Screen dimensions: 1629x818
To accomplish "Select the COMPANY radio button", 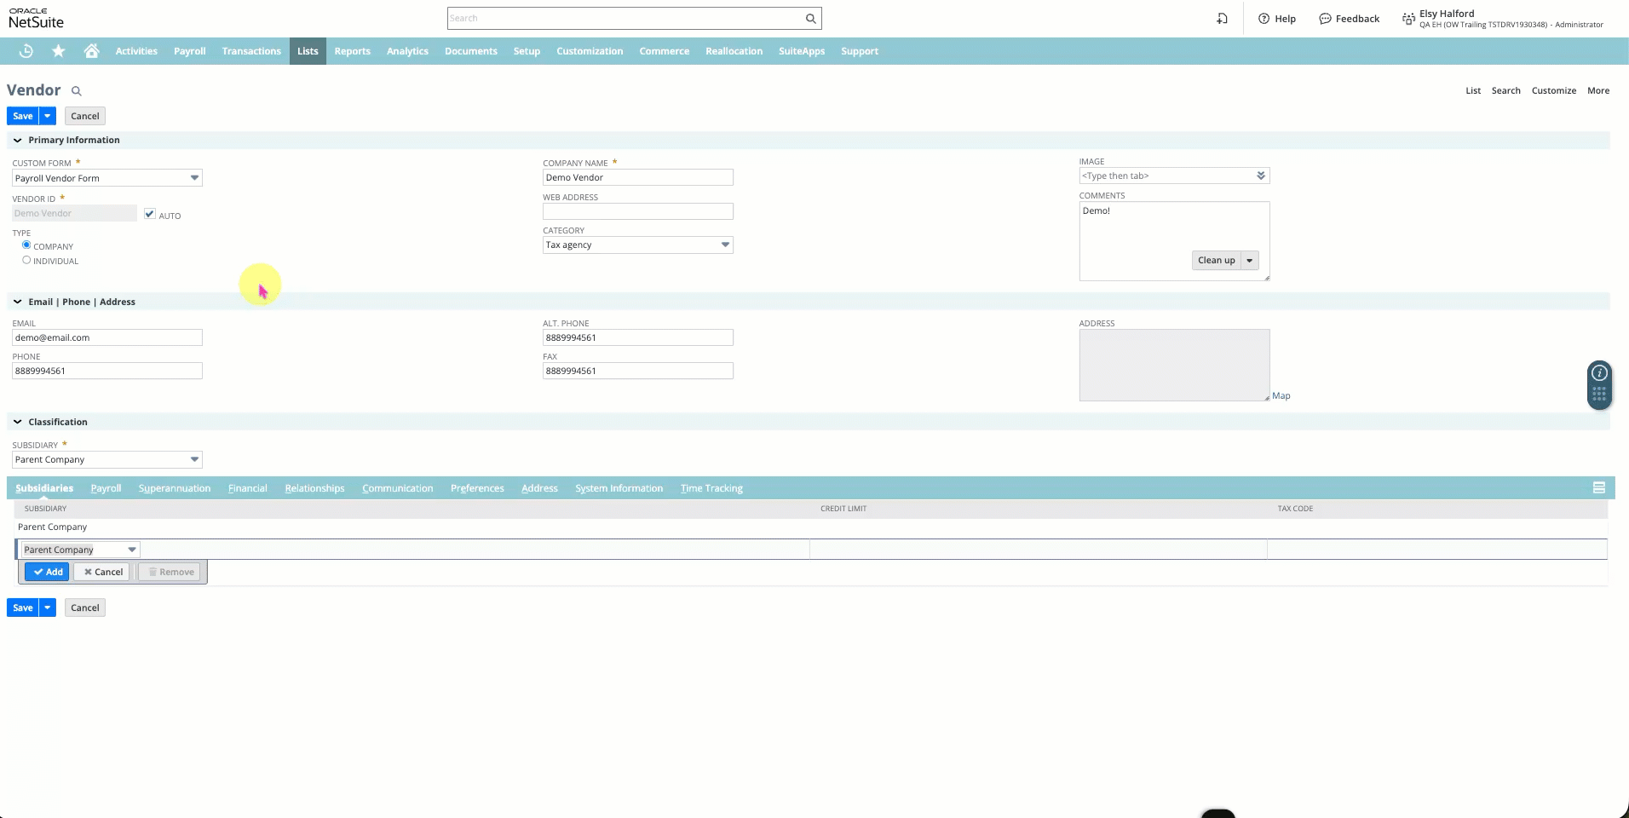I will coord(26,245).
